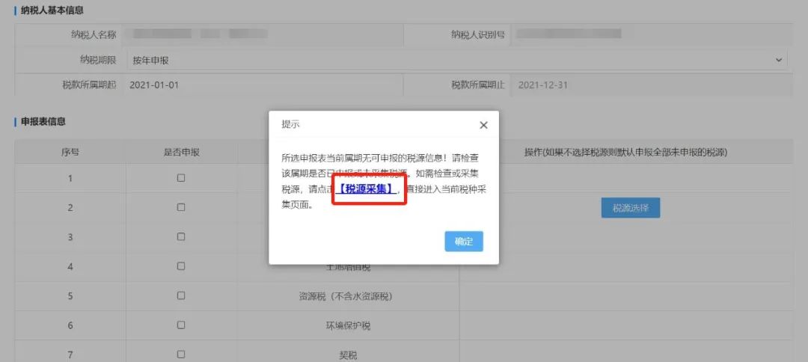The width and height of the screenshot is (808, 362).
Task: Click the 税源选择 button in row 2
Action: click(630, 208)
